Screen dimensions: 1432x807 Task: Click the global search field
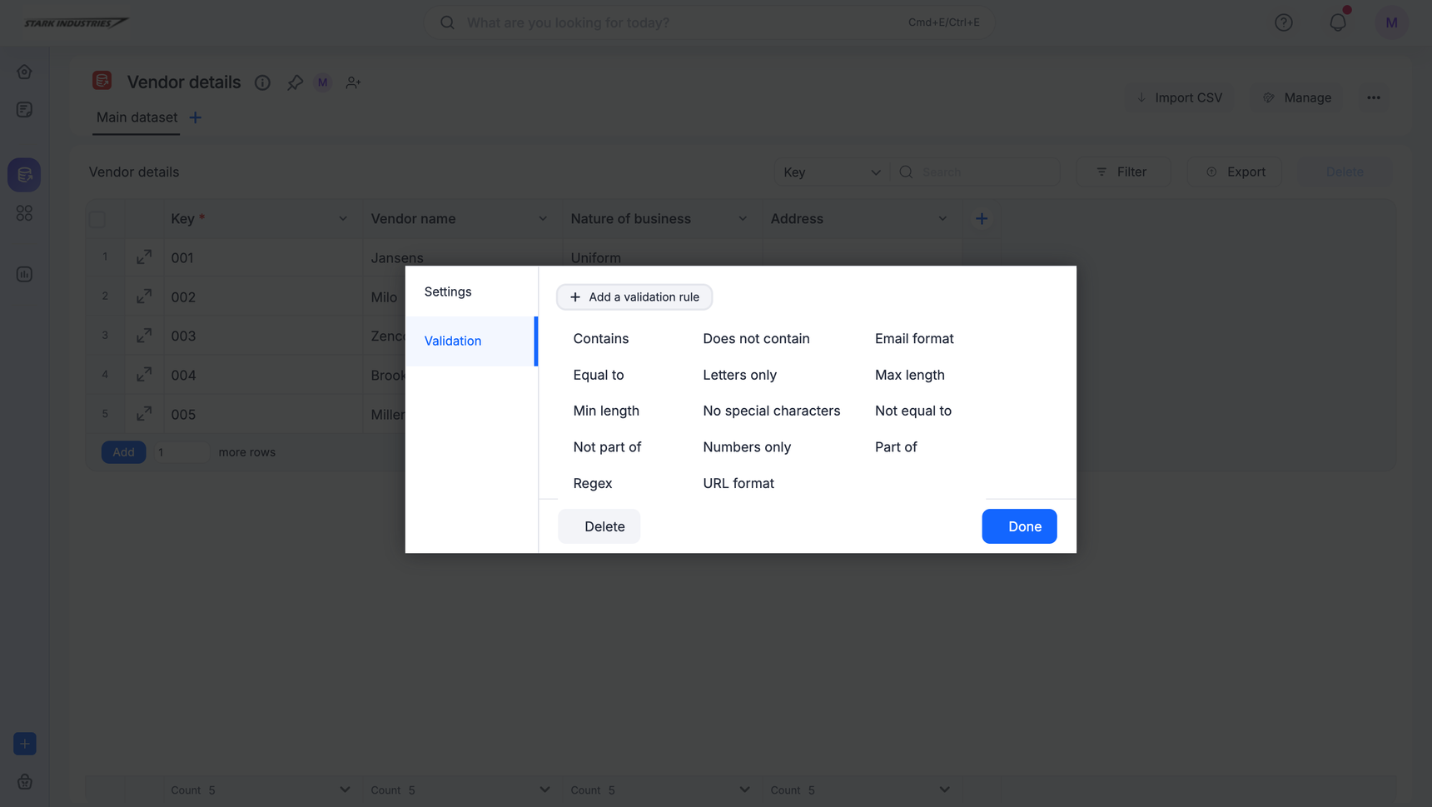[x=709, y=22]
